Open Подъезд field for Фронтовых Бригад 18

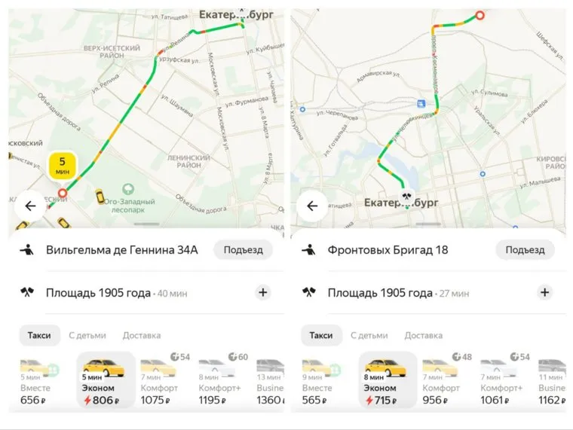coord(524,250)
